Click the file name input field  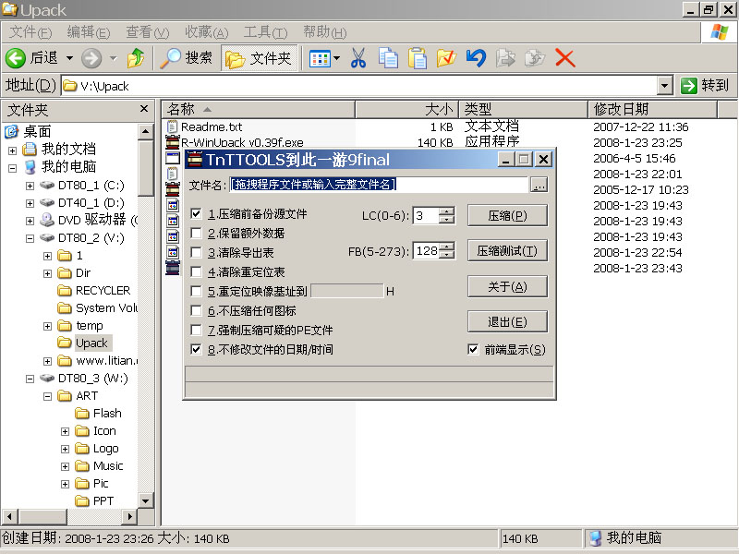click(379, 184)
